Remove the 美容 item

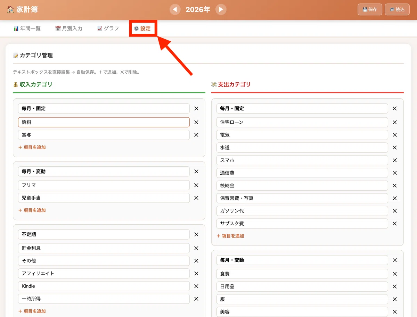pyautogui.click(x=395, y=312)
